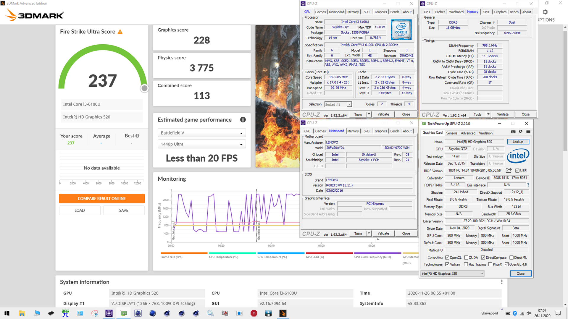Open Bench tab in CPU-Z Mainboard window
Image resolution: width=568 pixels, height=319 pixels.
(x=395, y=131)
